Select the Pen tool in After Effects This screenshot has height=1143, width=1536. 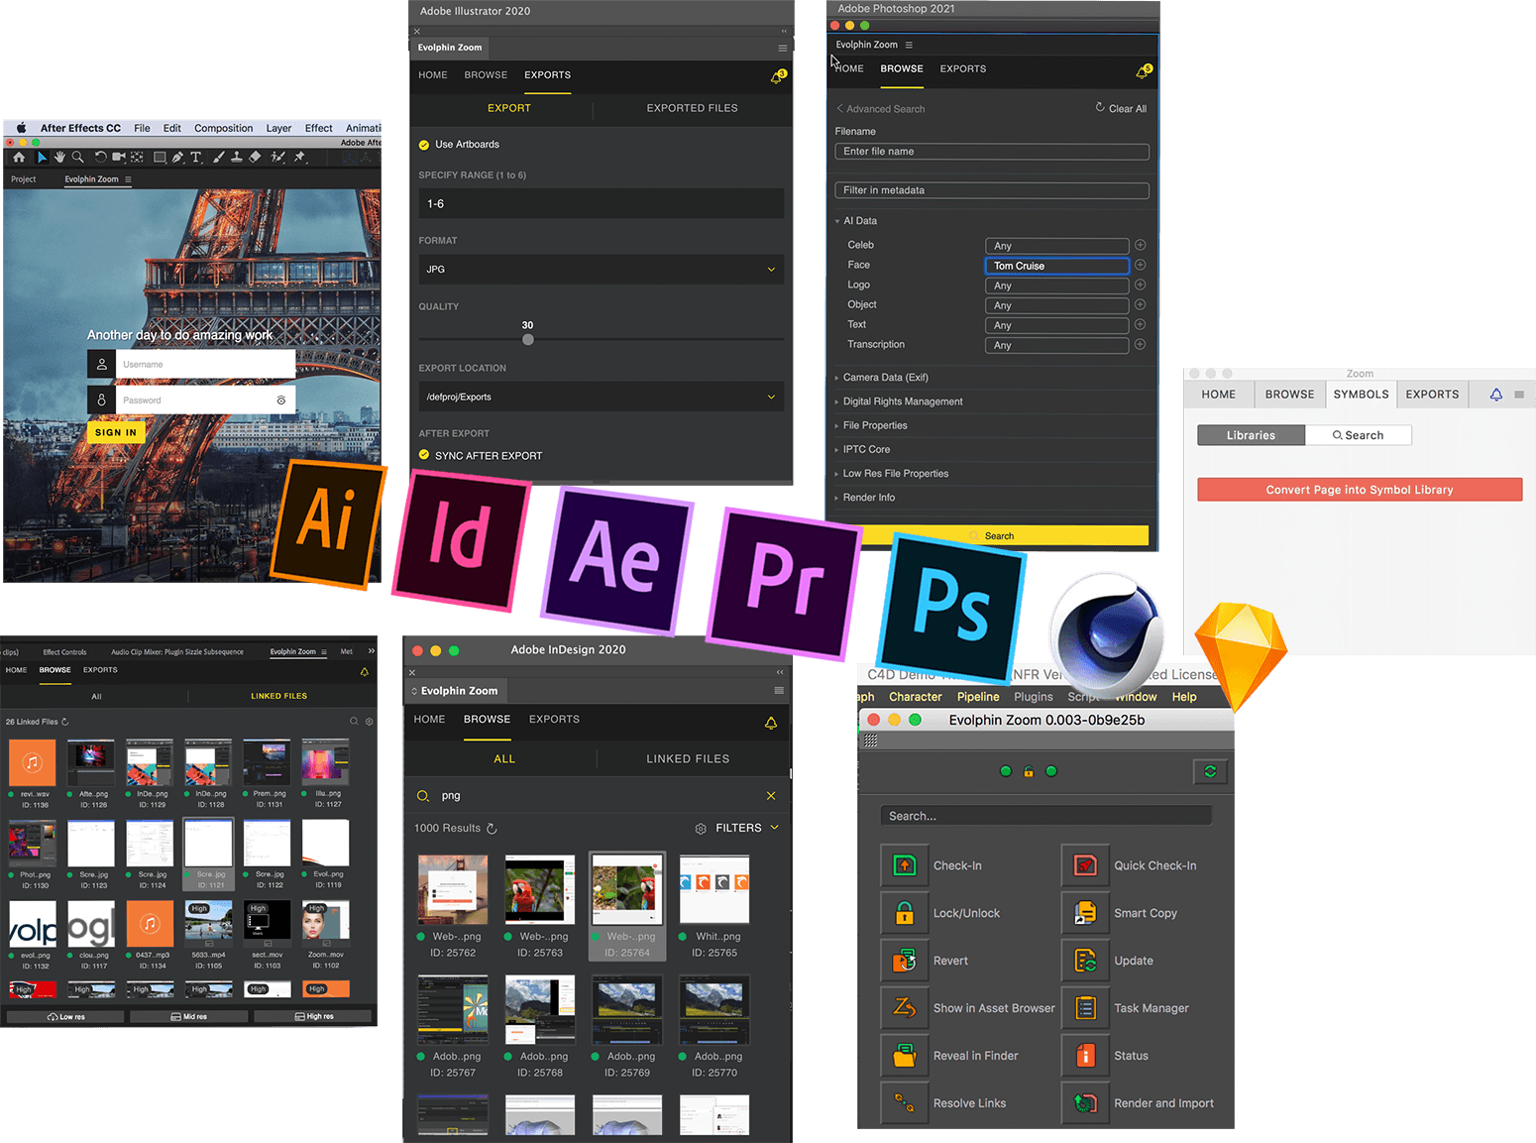177,157
